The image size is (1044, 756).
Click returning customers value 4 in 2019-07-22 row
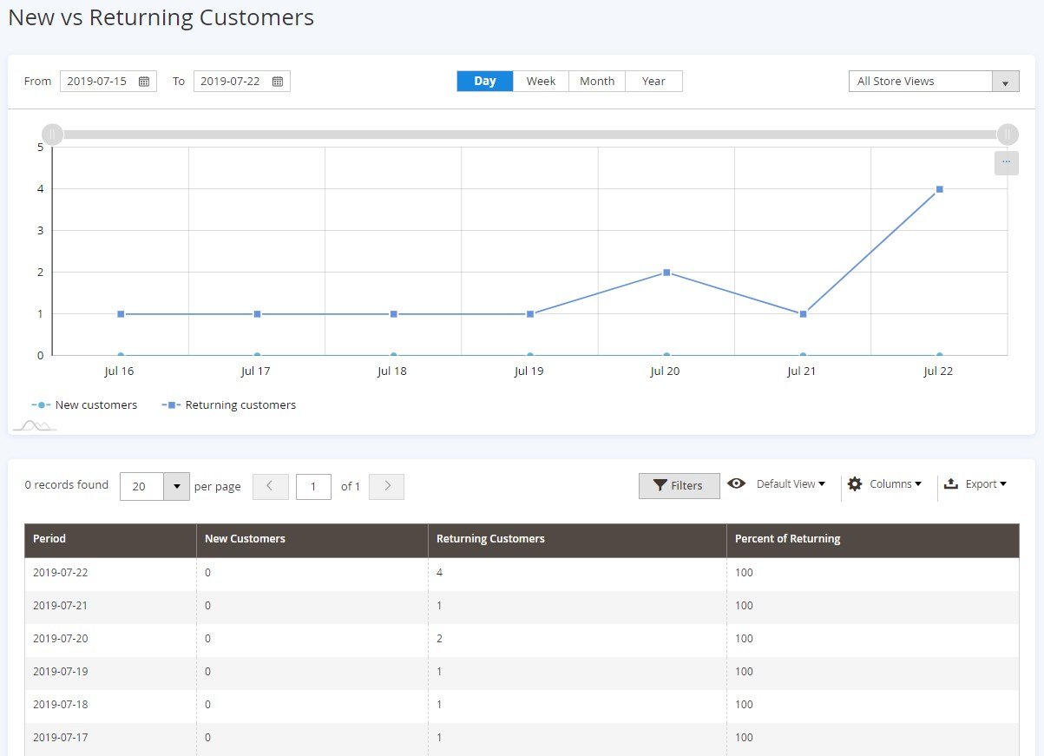[x=440, y=573]
